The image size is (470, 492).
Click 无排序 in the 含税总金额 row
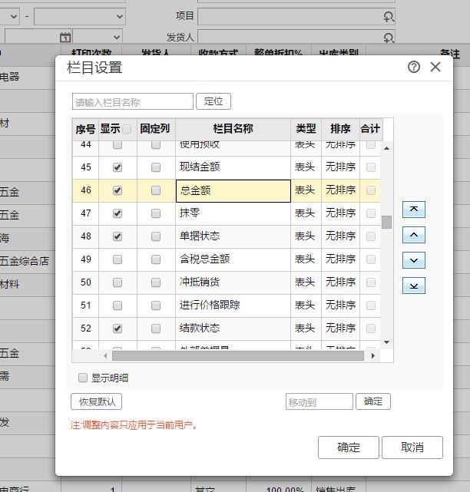(340, 259)
